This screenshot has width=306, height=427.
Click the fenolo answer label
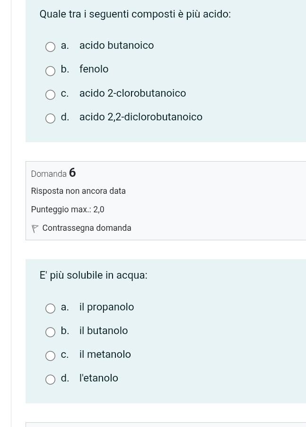94,69
